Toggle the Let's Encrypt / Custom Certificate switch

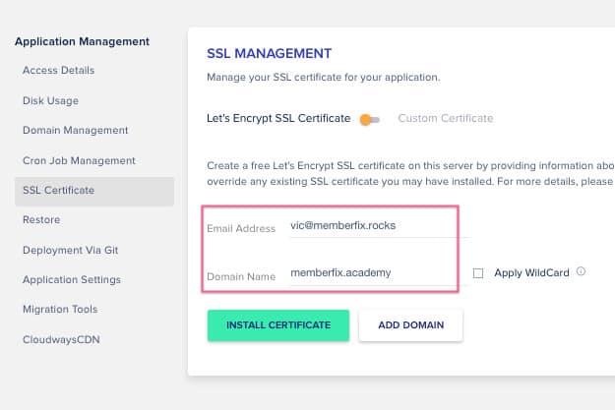(x=370, y=119)
